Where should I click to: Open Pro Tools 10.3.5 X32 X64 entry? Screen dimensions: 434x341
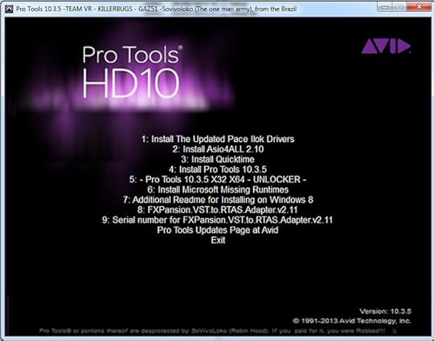pyautogui.click(x=218, y=180)
